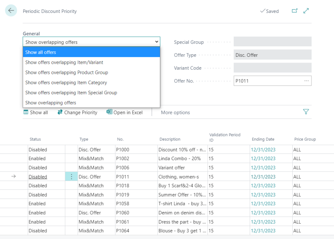Open ending date link for P1000
The image size is (334, 239).
coord(263,150)
